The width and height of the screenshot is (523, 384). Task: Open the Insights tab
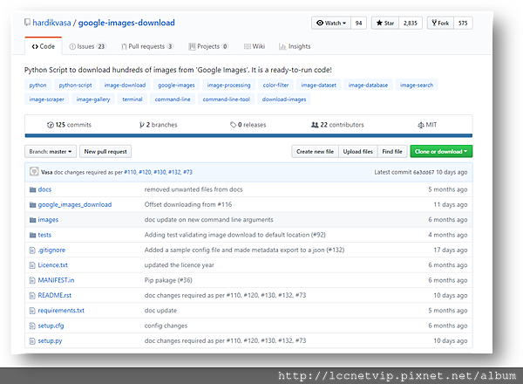295,46
